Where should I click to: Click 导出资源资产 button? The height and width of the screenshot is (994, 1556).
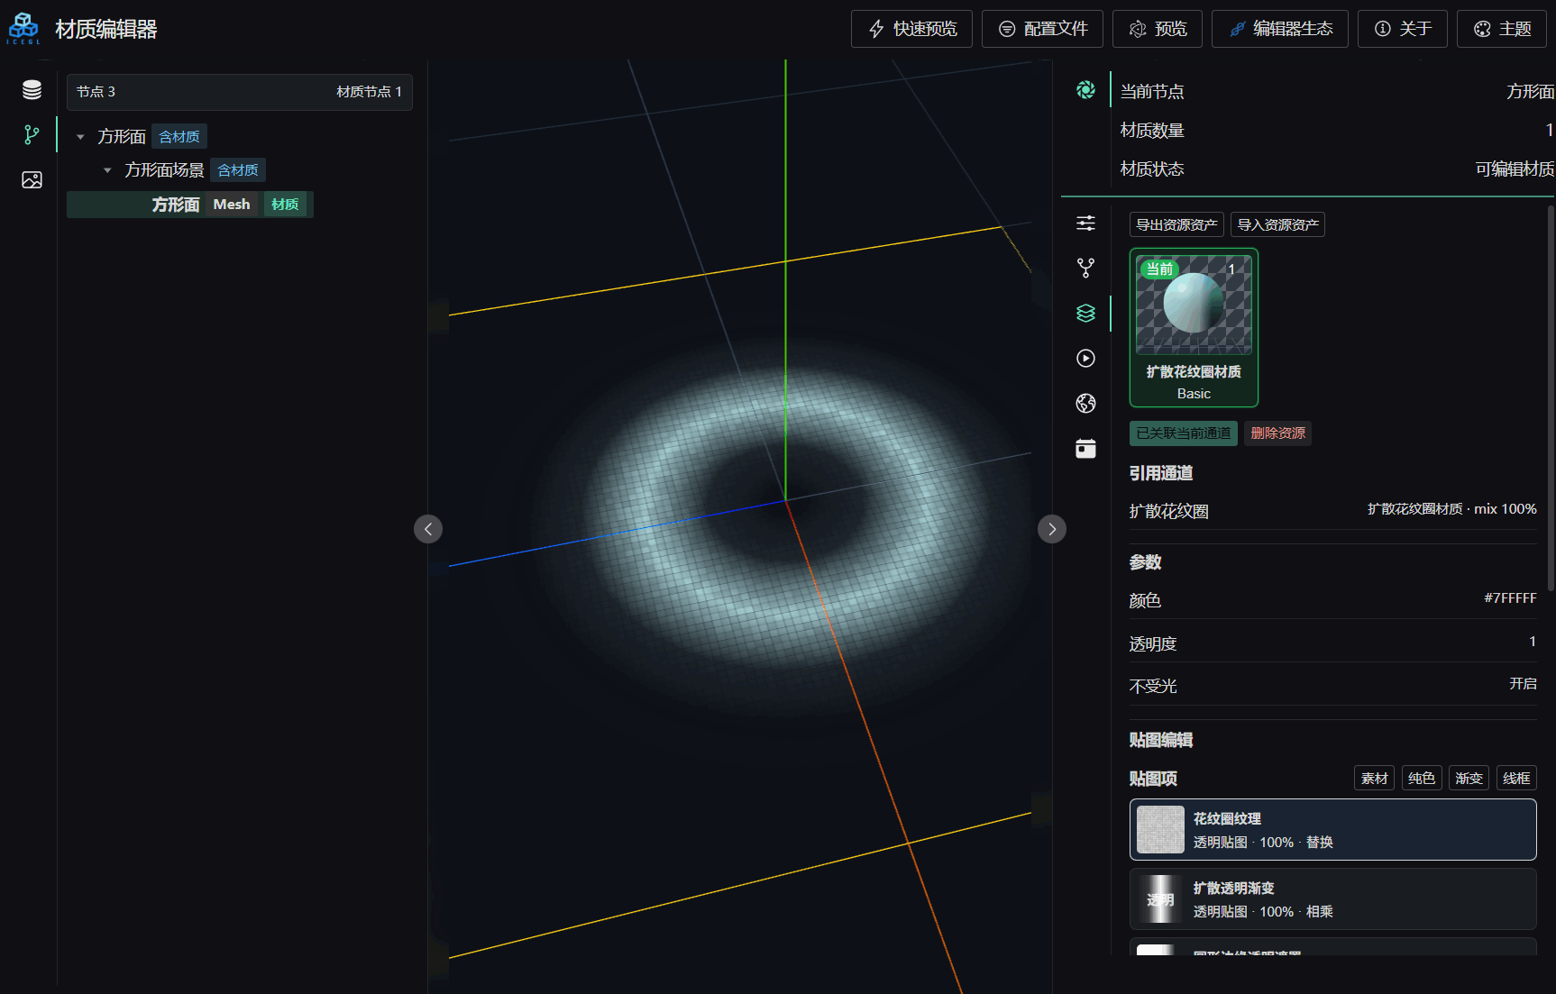pos(1176,224)
